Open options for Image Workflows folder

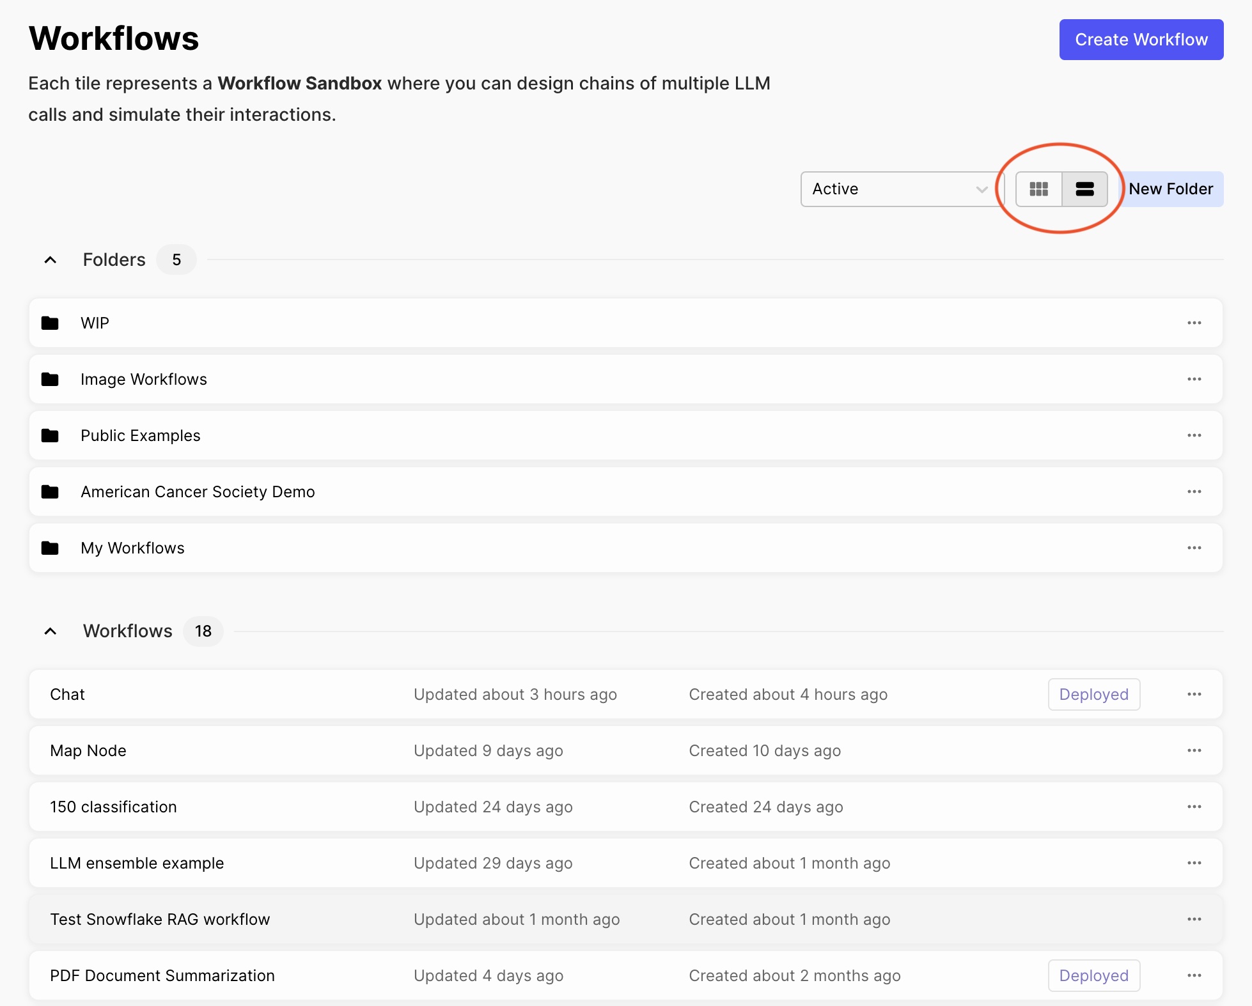point(1194,379)
